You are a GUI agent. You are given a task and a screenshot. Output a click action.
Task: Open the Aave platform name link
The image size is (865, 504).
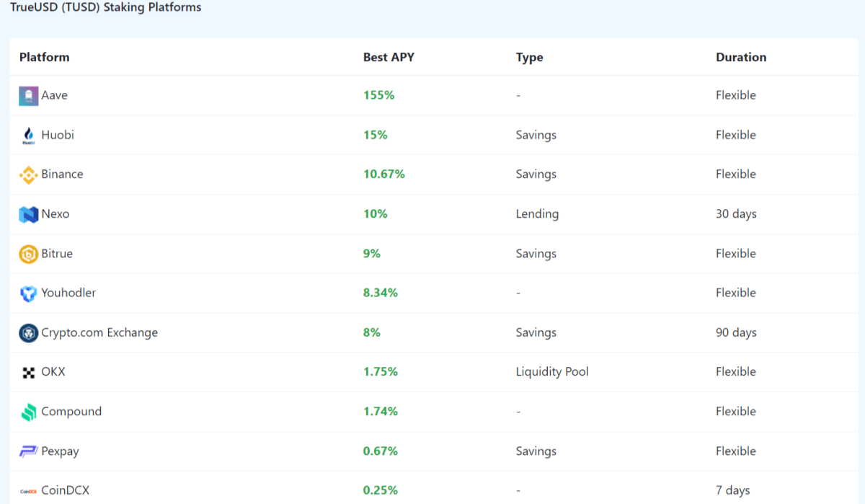pyautogui.click(x=55, y=95)
